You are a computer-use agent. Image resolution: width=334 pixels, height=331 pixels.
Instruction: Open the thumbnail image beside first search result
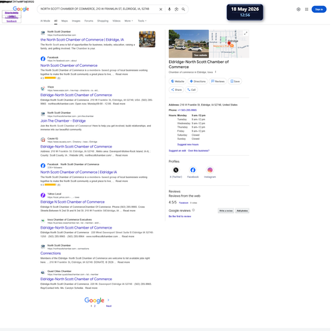pyautogui.click(x=147, y=39)
